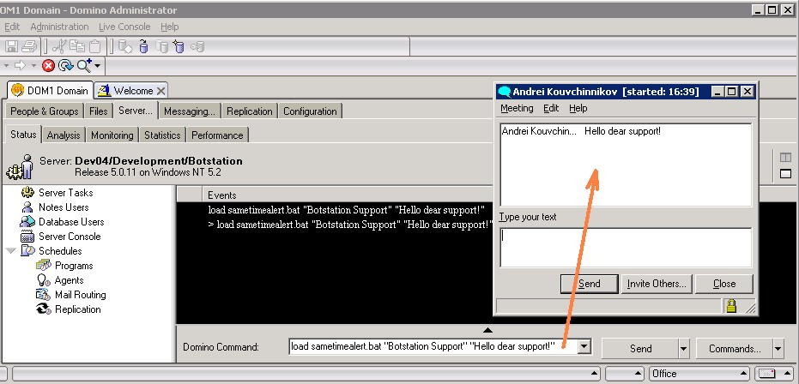
Task: Open Agents under Schedules
Action: (70, 280)
